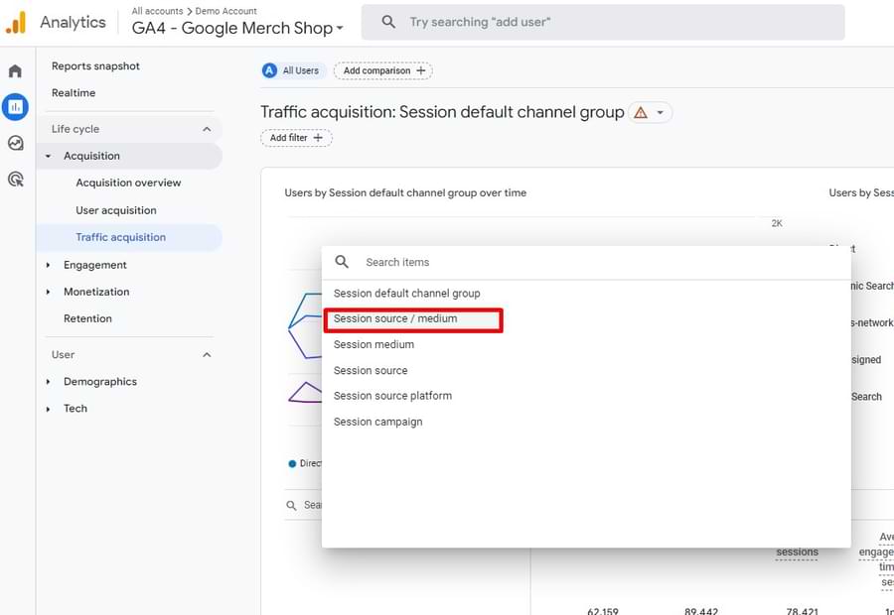Open User acquisition report
This screenshot has width=894, height=615.
point(116,210)
